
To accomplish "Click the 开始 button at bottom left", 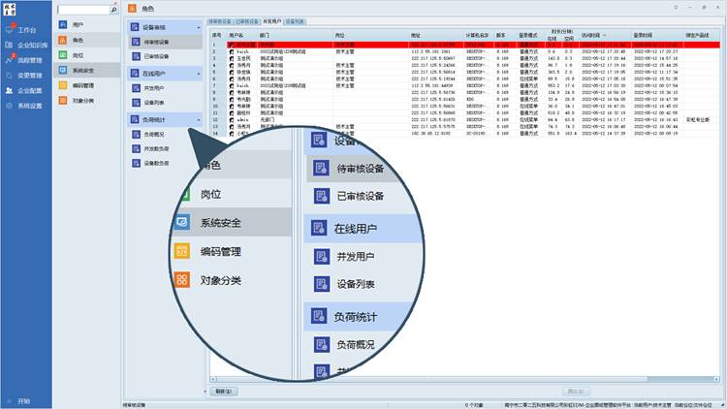I will pos(23,400).
